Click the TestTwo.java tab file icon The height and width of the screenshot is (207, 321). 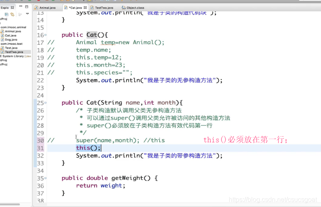click(92, 8)
